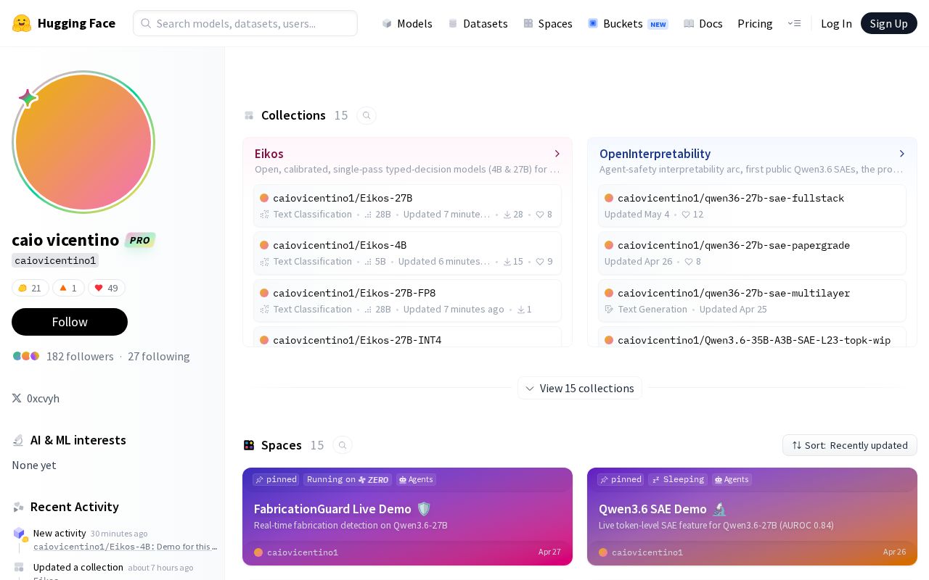Open the Models nav item
The height and width of the screenshot is (580, 929).
click(x=407, y=23)
